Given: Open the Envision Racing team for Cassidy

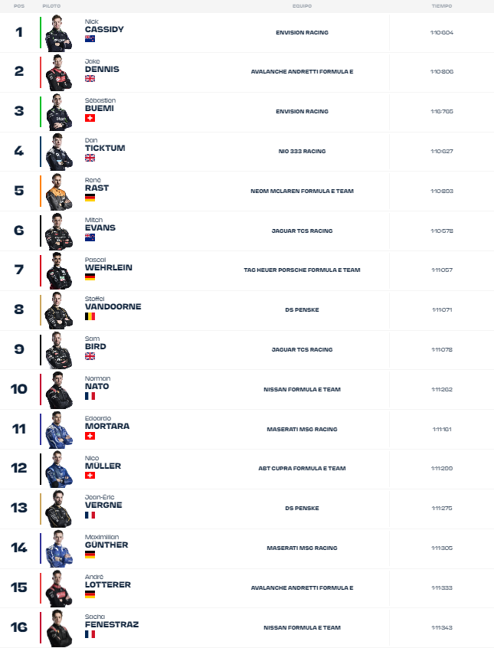Looking at the screenshot, I should click(x=302, y=33).
